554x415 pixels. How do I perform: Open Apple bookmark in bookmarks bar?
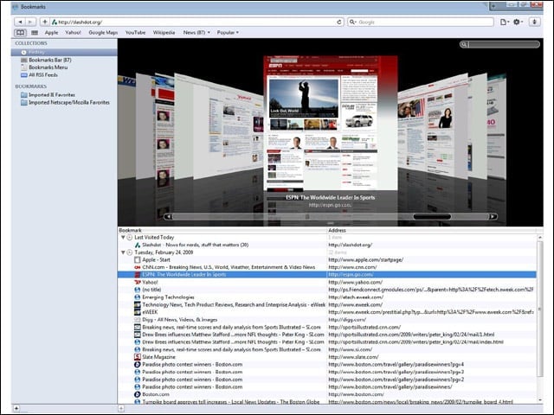pos(51,33)
